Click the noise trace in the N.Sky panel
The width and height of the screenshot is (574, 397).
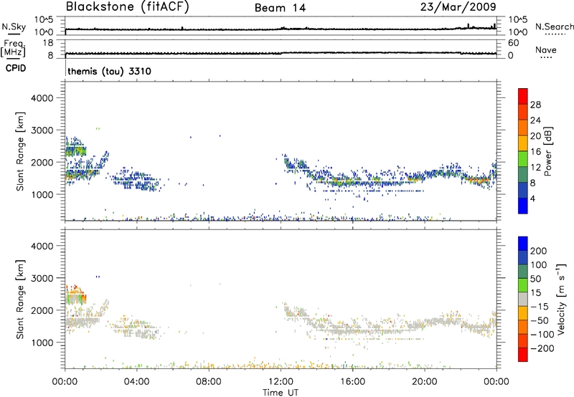click(281, 29)
